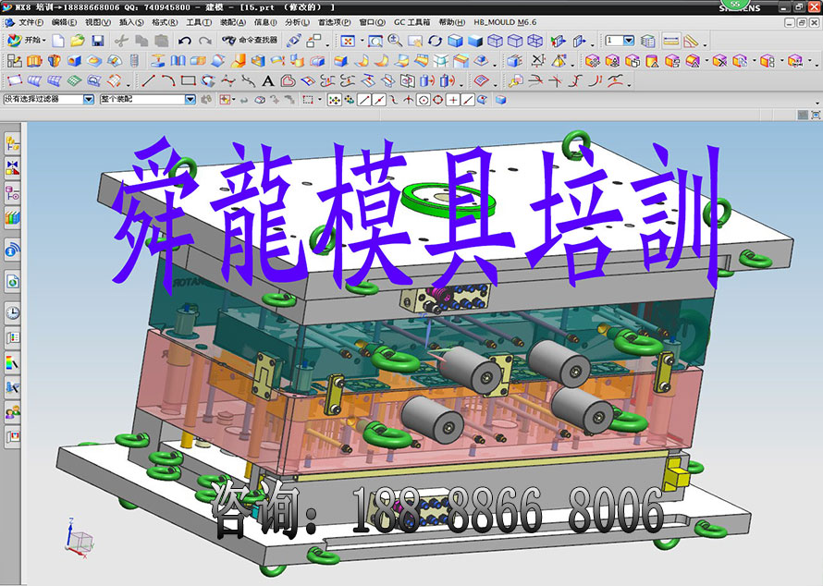Click the Rotate view icon
This screenshot has height=586, width=823.
pos(435,41)
